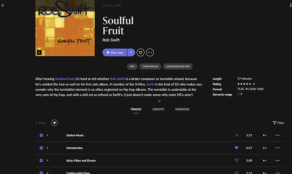This screenshot has height=174, width=292.
Task: Favorite the Soulful Fruit album
Action: [140, 52]
